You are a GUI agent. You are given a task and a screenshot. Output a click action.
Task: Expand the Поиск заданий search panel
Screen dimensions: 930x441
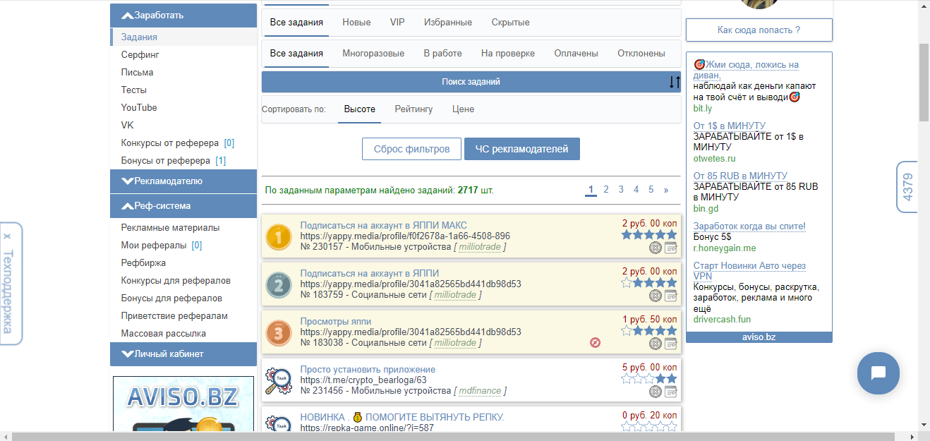pyautogui.click(x=471, y=82)
